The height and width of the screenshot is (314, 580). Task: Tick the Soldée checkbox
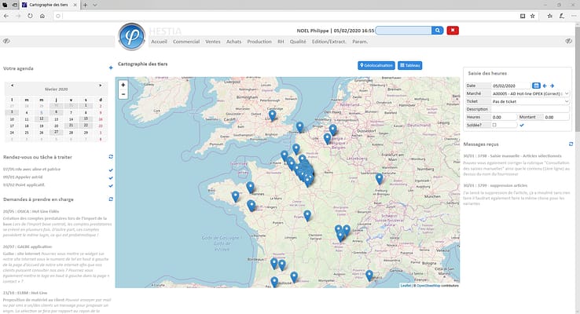(494, 125)
